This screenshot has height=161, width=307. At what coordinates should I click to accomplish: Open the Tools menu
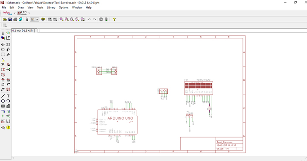pyautogui.click(x=40, y=7)
